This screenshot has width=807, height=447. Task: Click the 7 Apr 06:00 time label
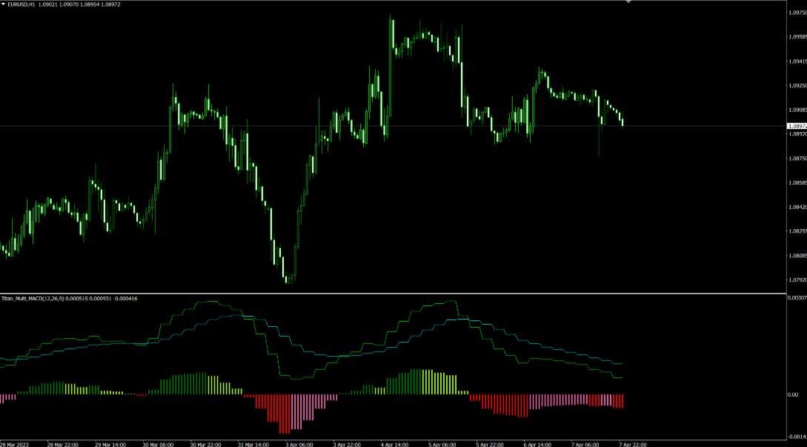[587, 444]
